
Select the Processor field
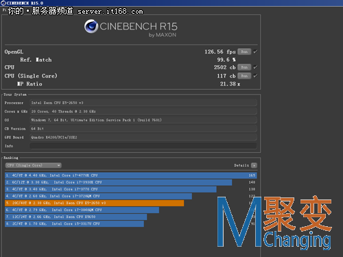(143, 103)
